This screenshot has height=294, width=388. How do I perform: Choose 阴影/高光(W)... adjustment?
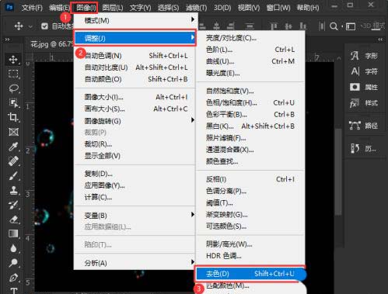click(250, 244)
